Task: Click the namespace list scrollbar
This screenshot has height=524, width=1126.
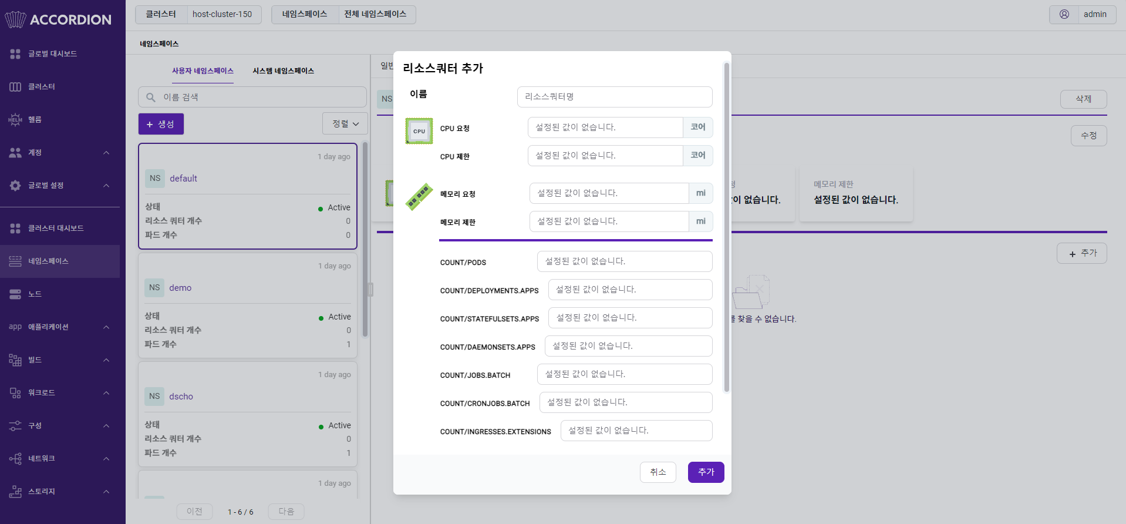Action: 365,239
